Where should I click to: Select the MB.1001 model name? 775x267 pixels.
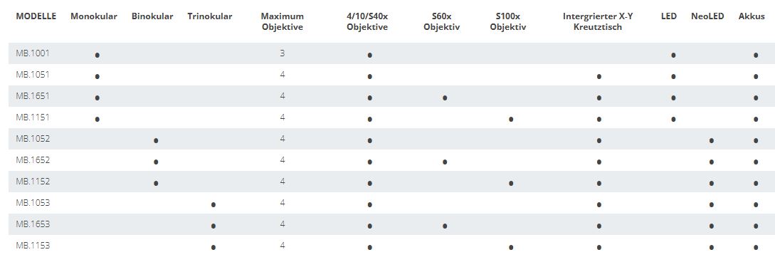(x=33, y=53)
